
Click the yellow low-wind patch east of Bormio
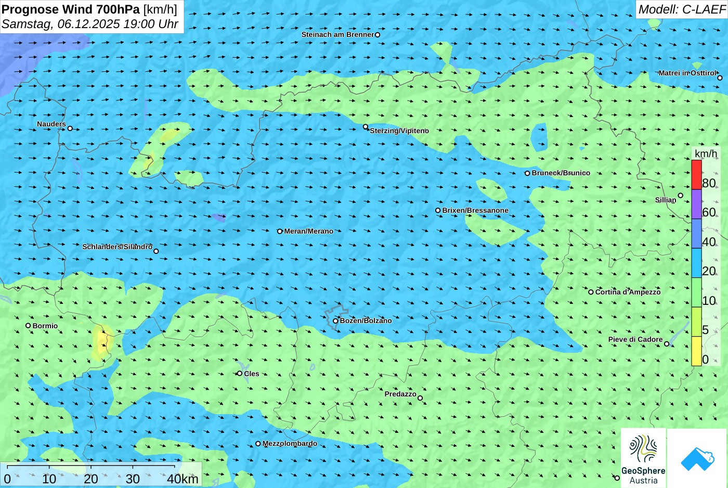[102, 342]
